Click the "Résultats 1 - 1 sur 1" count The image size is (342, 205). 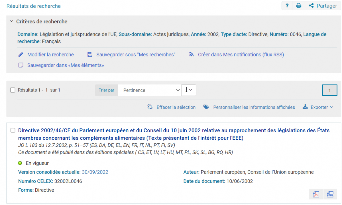(x=39, y=90)
